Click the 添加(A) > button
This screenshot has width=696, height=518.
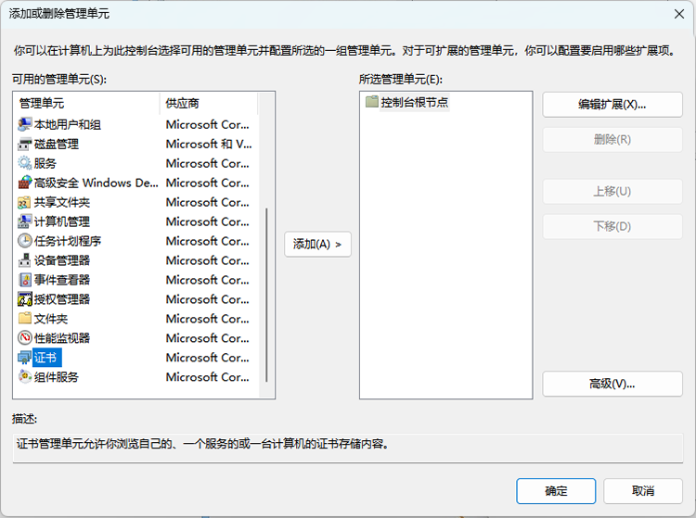click(317, 244)
